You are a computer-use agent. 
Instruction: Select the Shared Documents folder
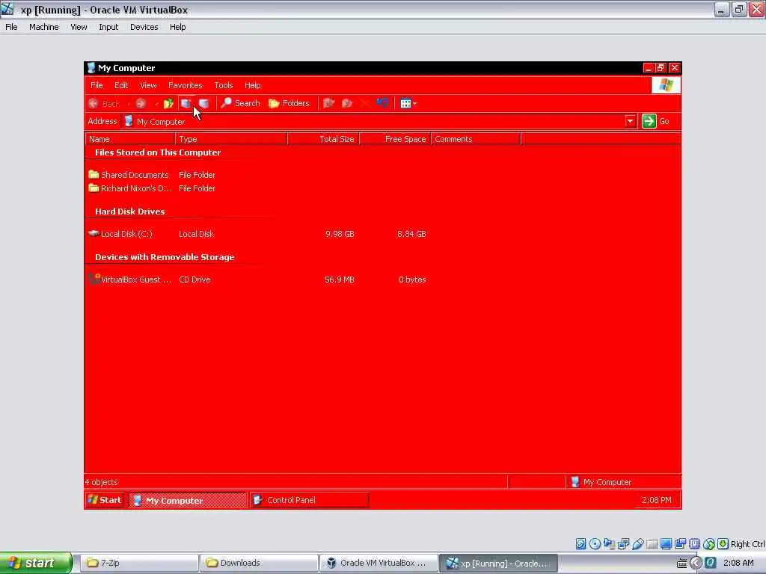tap(129, 175)
